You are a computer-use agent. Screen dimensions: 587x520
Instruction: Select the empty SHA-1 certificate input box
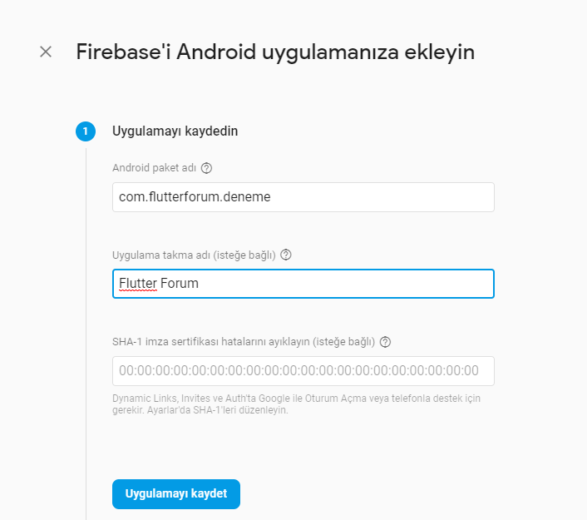pos(303,371)
